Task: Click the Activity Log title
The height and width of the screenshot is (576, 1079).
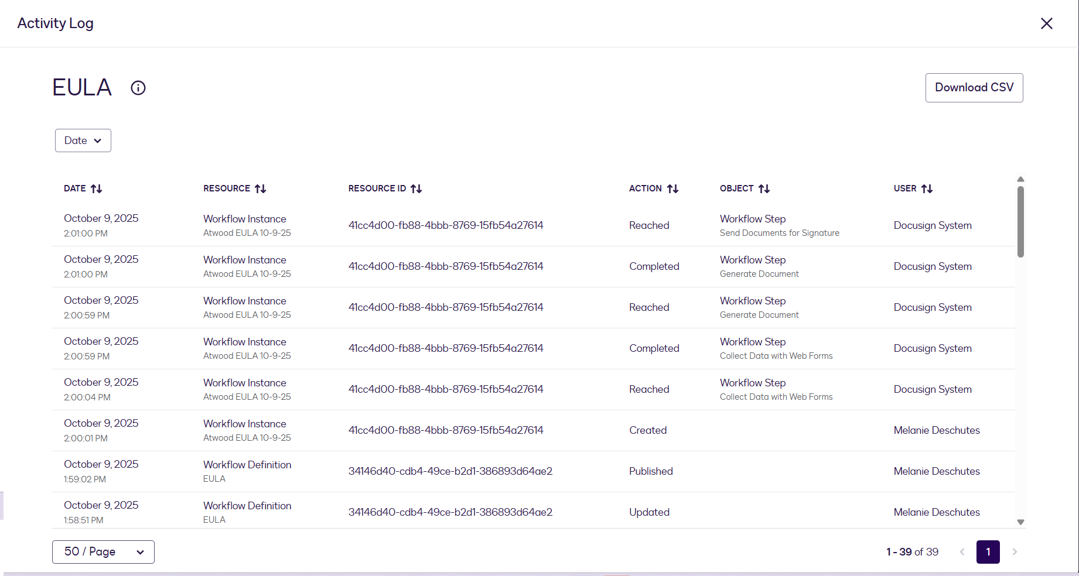Action: (56, 23)
